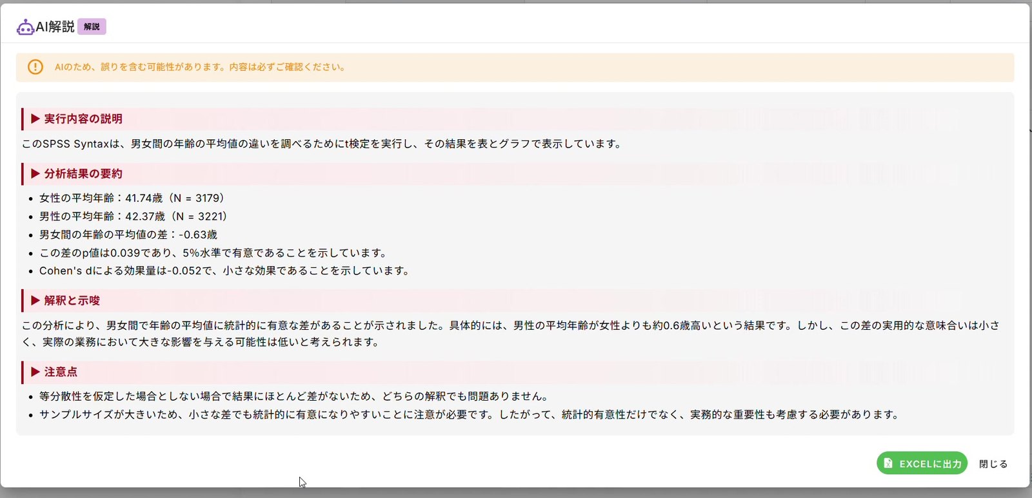Click the Excel file icon on export button
Viewport: 1032px width, 498px height.
click(x=888, y=463)
